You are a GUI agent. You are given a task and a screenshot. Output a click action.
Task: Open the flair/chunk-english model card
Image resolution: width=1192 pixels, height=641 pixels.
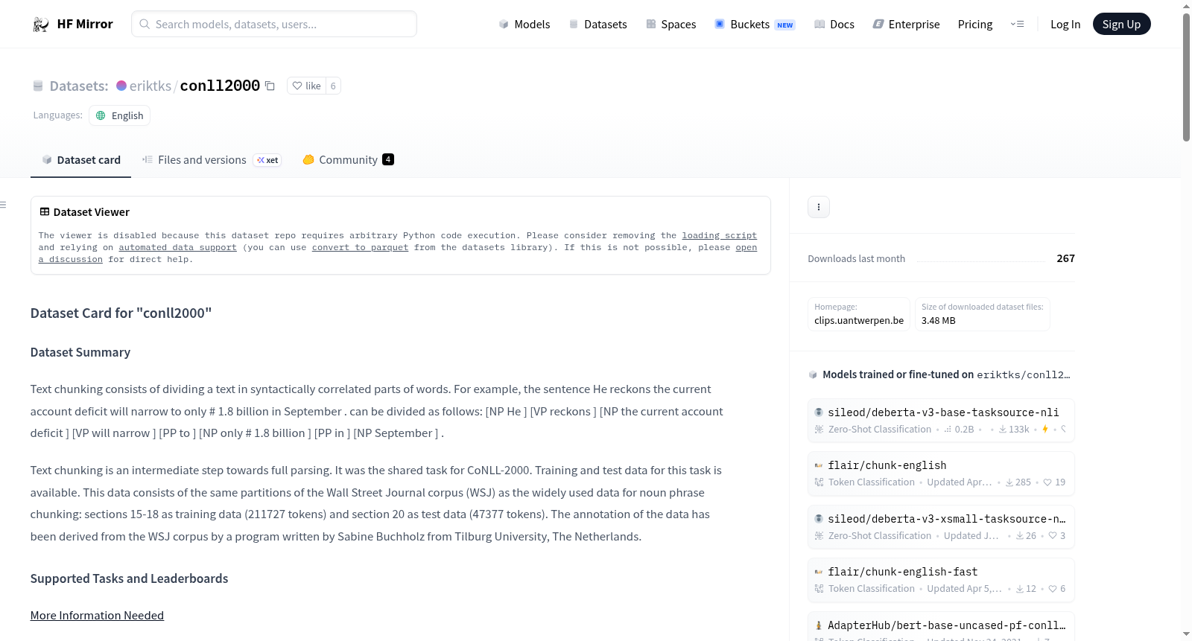[941, 473]
